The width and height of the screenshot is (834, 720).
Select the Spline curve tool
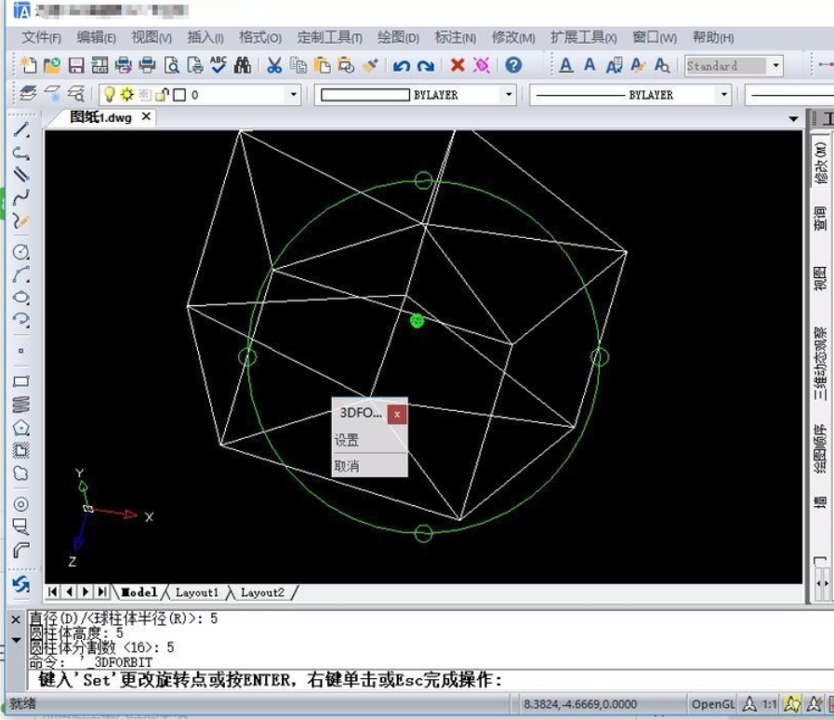coord(21,198)
